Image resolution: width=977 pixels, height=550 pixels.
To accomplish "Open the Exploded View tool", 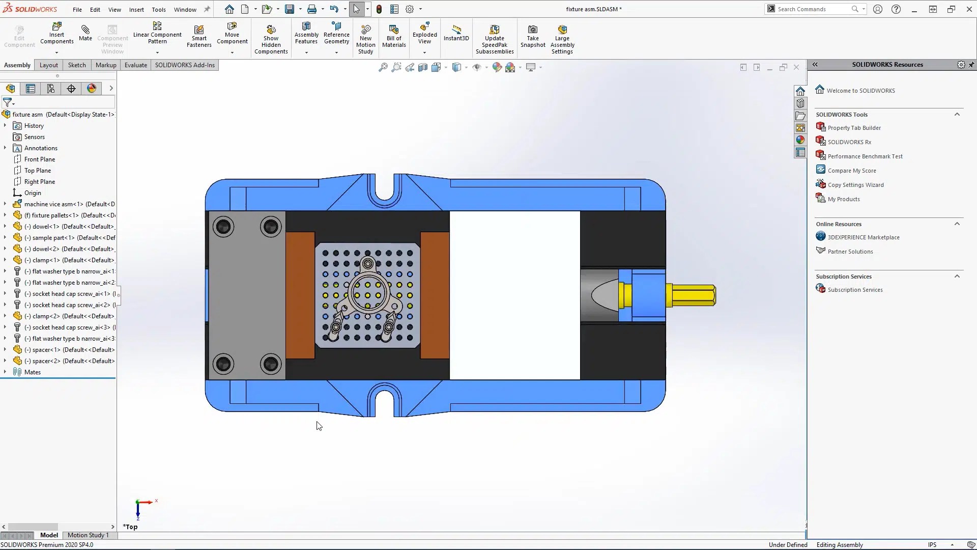I will coord(424,28).
